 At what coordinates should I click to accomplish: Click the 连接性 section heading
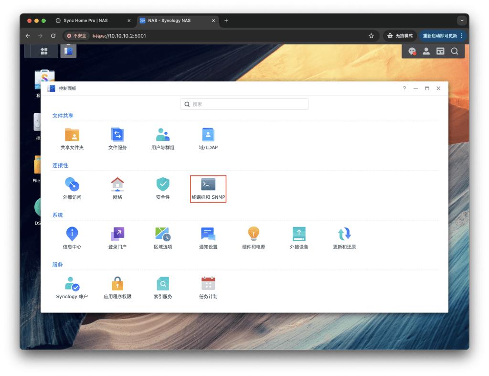60,165
